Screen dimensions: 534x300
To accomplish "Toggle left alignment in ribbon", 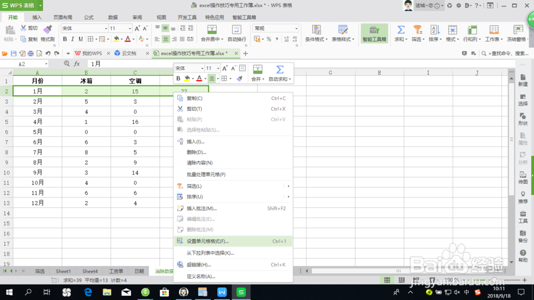I will click(157, 39).
